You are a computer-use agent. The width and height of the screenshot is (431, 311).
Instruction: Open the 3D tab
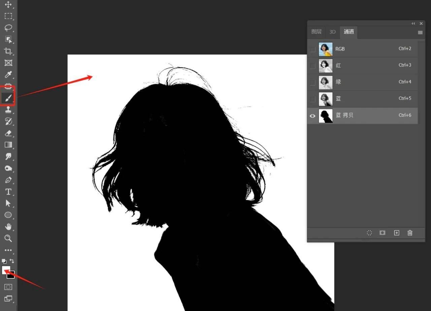click(x=332, y=32)
